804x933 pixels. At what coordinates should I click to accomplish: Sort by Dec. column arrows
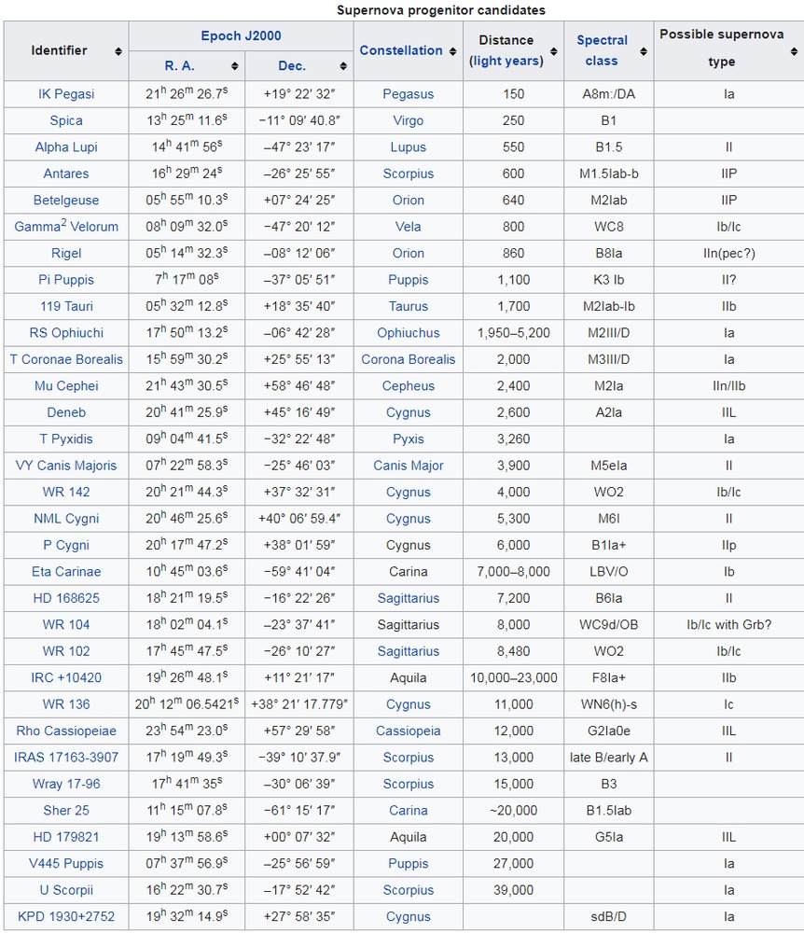(x=343, y=66)
